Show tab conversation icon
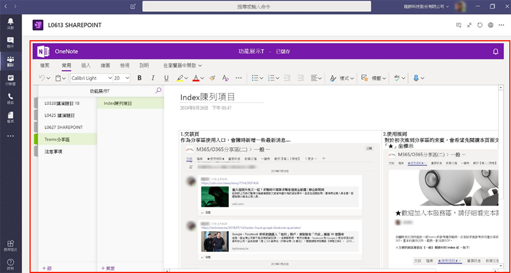 coord(459,25)
